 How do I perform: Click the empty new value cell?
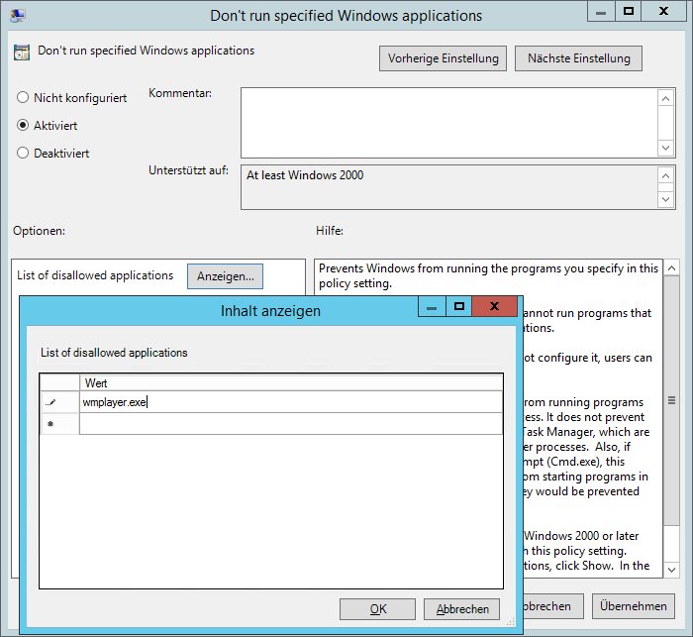(x=291, y=424)
